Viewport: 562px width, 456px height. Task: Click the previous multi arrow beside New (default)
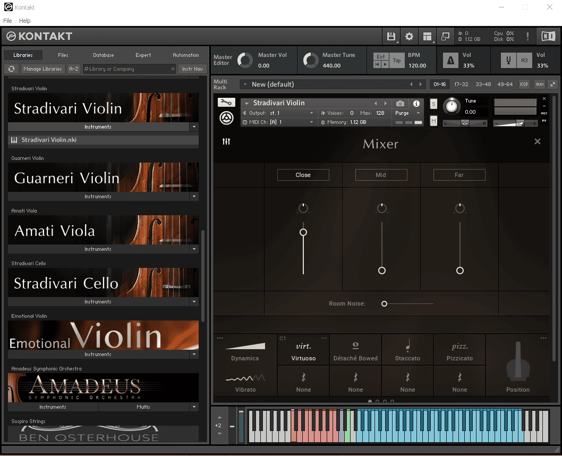click(411, 85)
